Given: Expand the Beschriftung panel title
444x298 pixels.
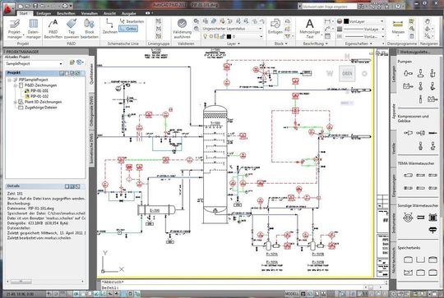Looking at the screenshot, I should (x=315, y=44).
